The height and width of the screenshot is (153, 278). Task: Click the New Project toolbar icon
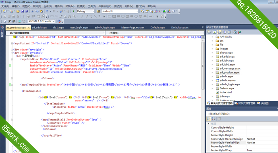click(x=5, y=11)
